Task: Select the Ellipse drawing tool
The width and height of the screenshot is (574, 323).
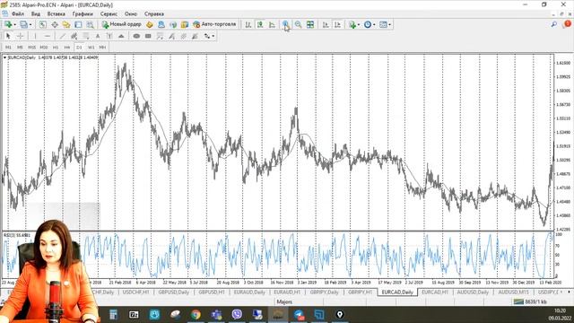Action: [x=136, y=36]
